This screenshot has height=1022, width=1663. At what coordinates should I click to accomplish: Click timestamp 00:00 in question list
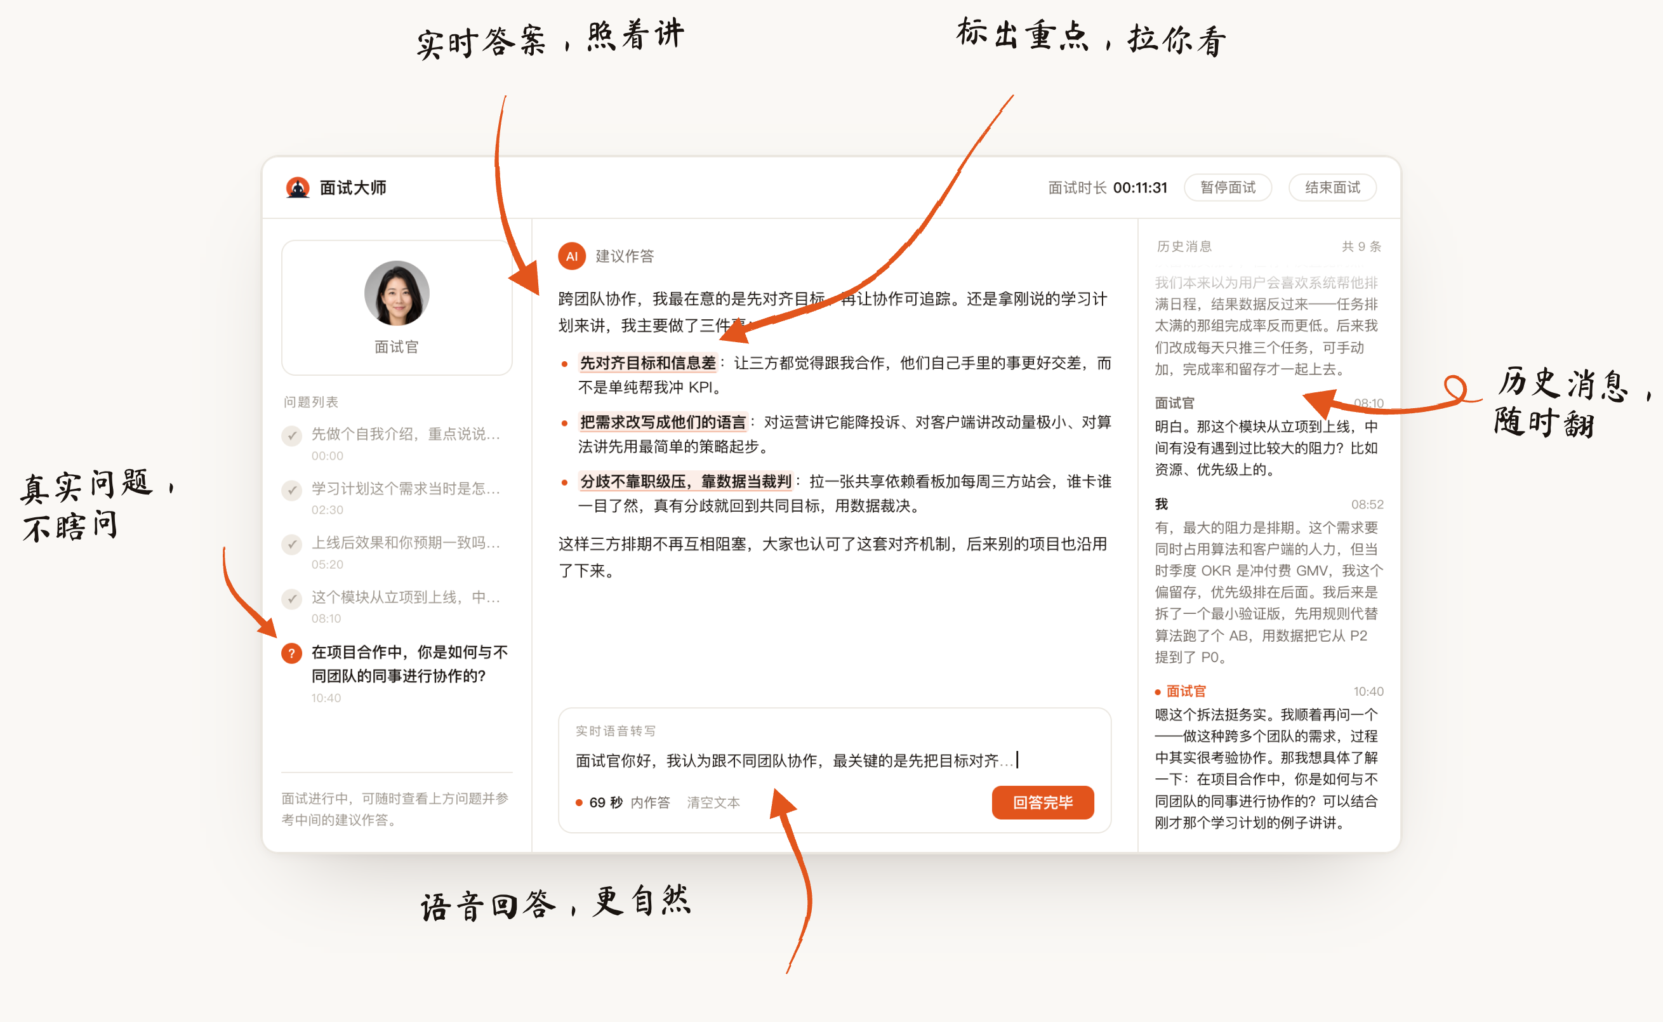point(327,456)
